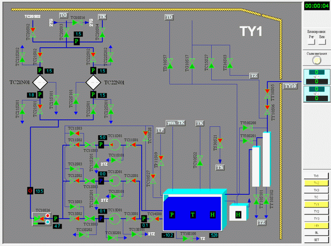This screenshot has width=331, height=246.
Task: Click cyan mode indicator on TC10S26
Action: coord(48,222)
